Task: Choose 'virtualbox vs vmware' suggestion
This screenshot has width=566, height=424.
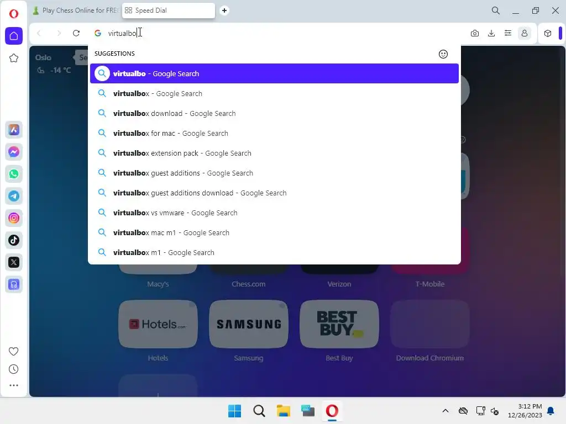Action: (274, 213)
